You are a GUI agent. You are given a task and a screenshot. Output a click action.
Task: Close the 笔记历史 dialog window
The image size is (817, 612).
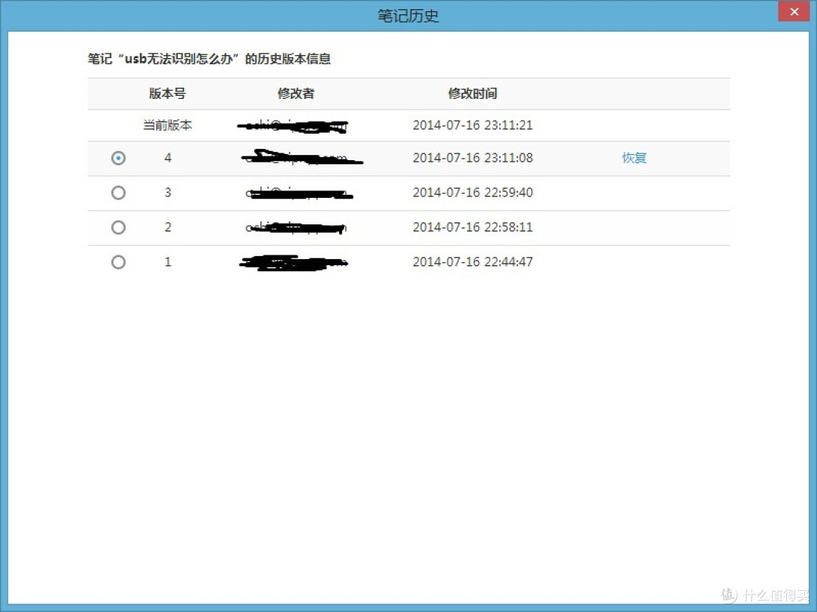pyautogui.click(x=794, y=11)
